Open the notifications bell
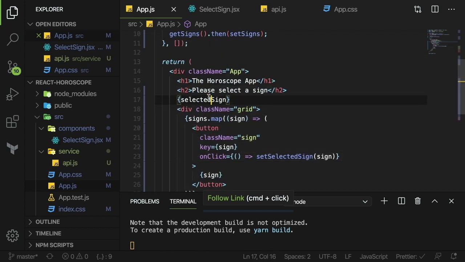This screenshot has height=262, width=465. [x=454, y=257]
